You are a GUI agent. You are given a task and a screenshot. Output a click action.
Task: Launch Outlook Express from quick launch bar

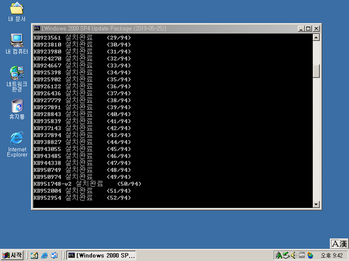(54, 255)
